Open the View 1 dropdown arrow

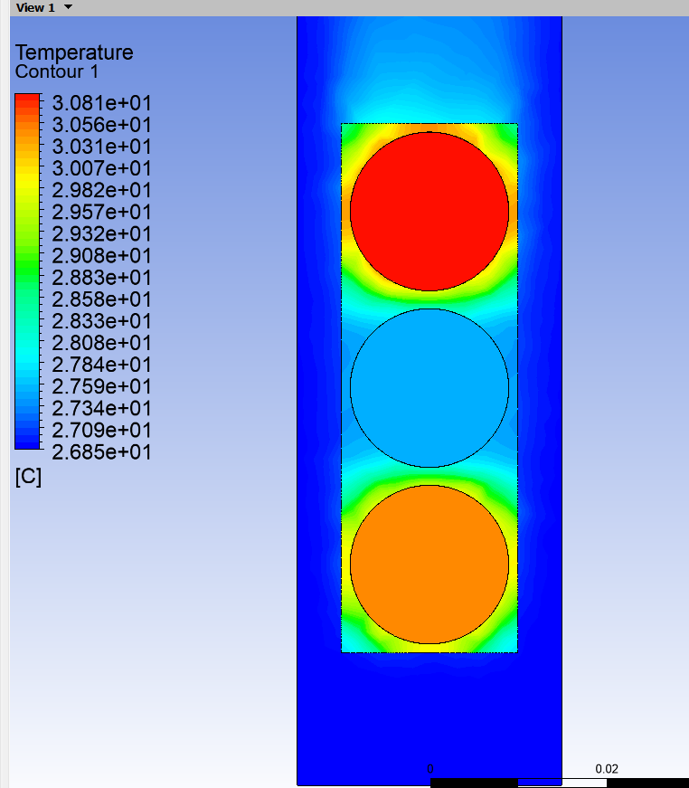pos(69,7)
